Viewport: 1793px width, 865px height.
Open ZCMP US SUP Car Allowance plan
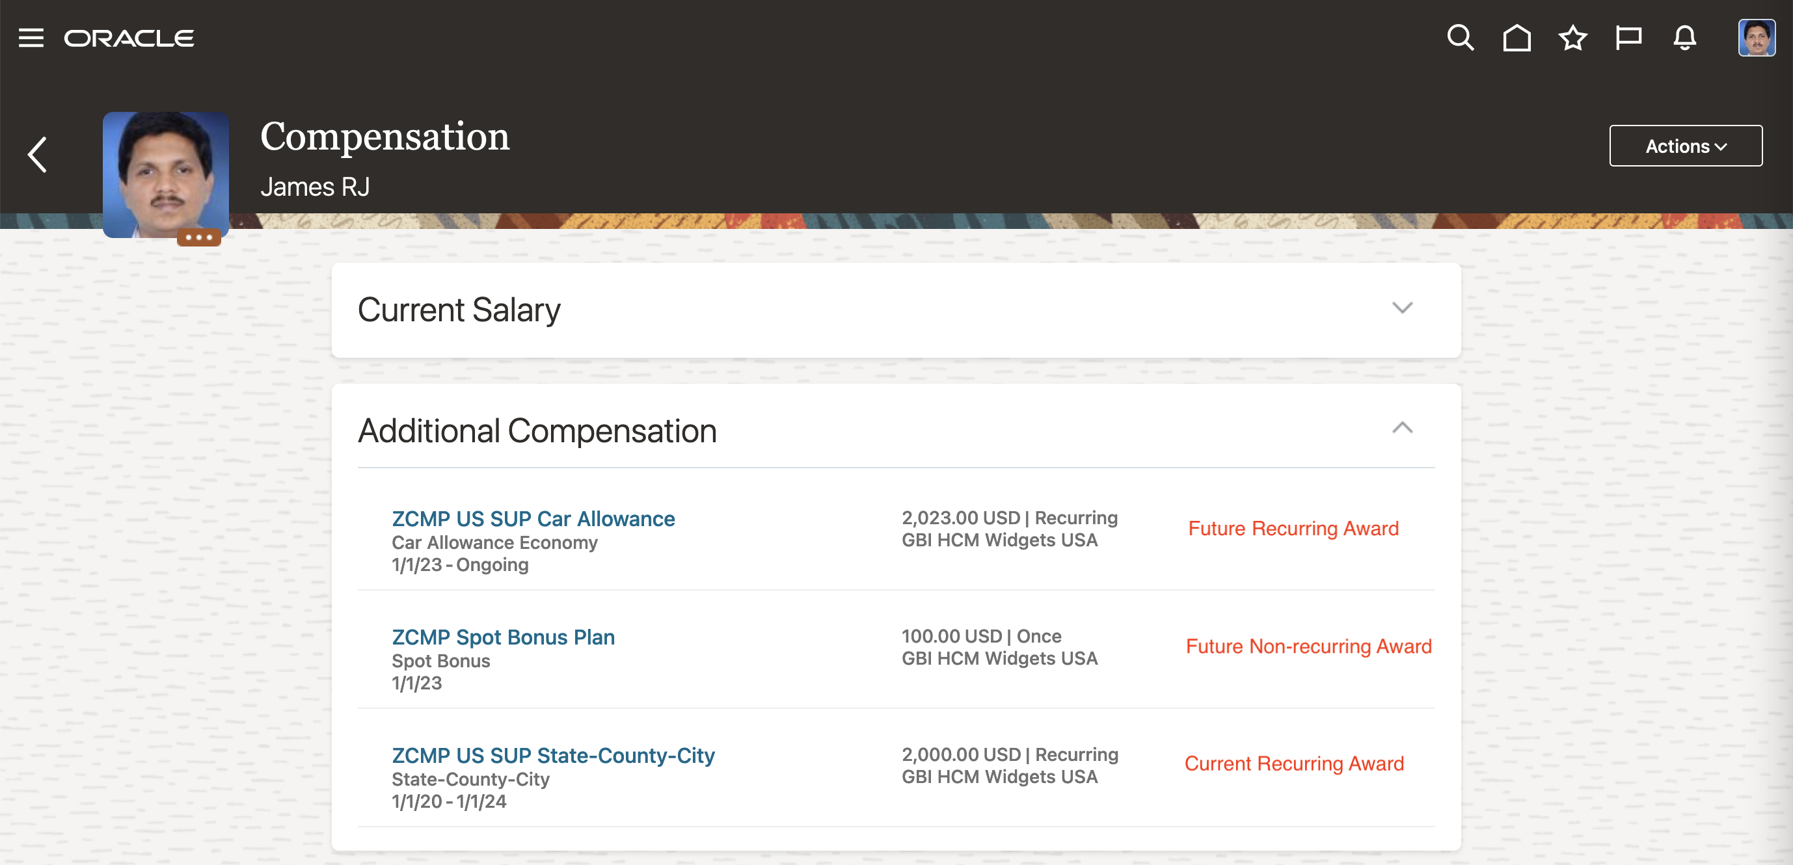[533, 518]
